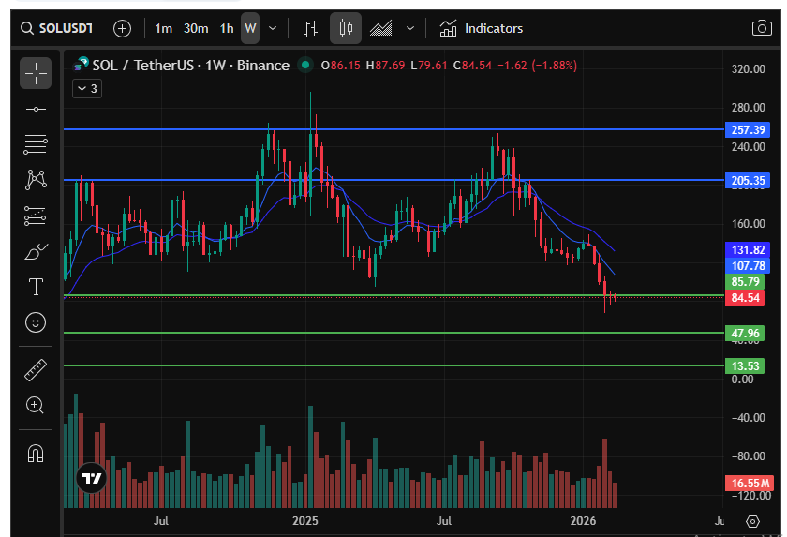Click the 47.96 support line label

[745, 334]
